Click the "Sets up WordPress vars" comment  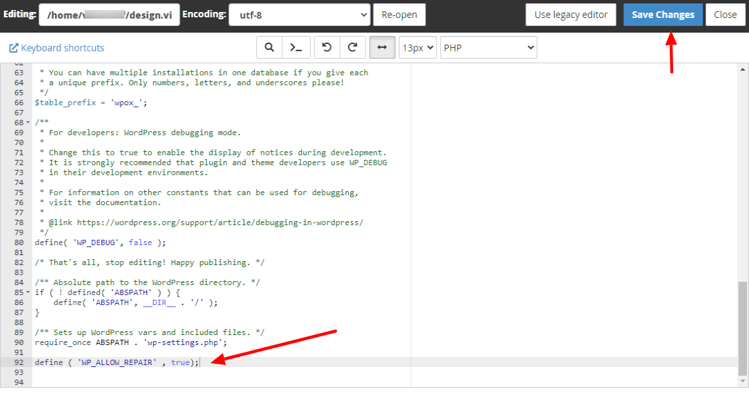[150, 332]
